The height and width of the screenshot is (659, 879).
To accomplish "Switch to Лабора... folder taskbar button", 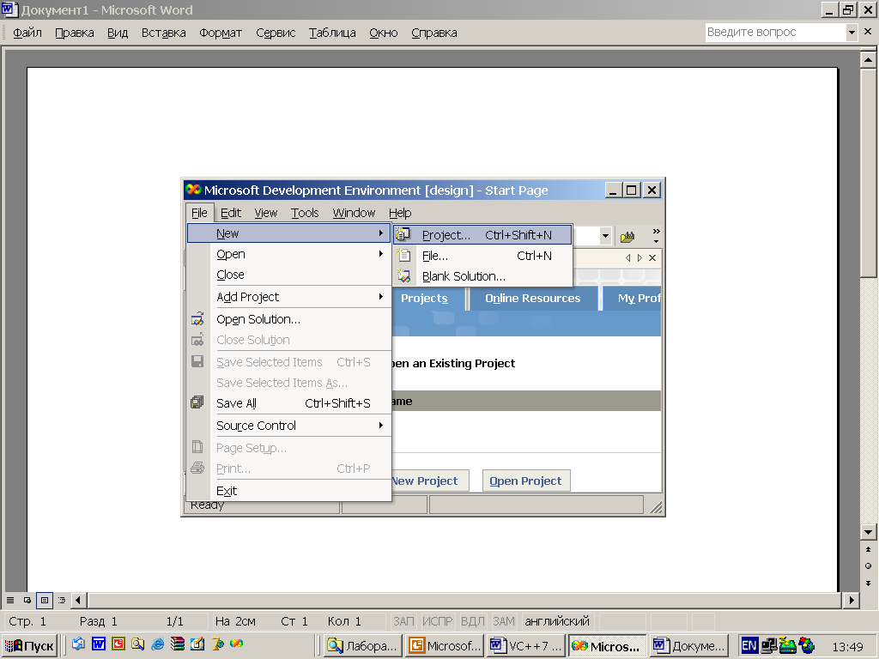I will (x=363, y=645).
